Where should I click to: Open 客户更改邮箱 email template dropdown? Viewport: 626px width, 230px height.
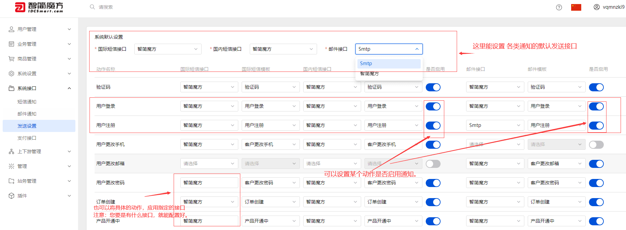click(556, 164)
